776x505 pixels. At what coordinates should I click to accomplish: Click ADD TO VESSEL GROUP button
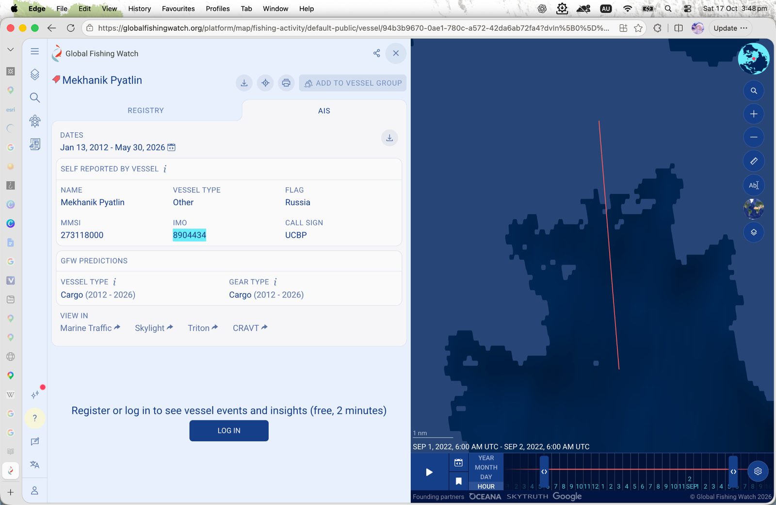353,83
